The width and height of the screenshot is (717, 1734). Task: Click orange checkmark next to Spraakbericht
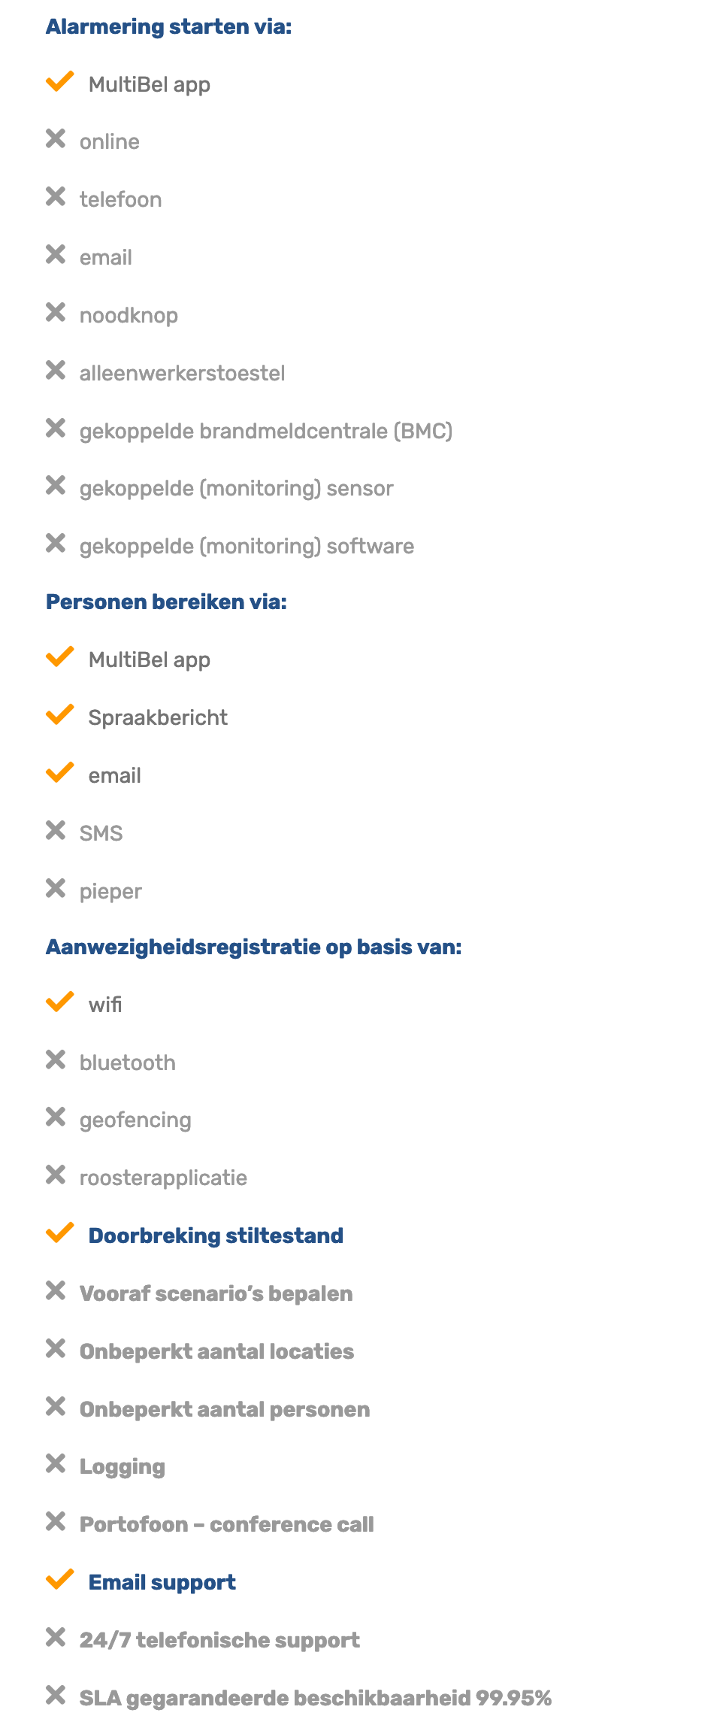click(59, 714)
